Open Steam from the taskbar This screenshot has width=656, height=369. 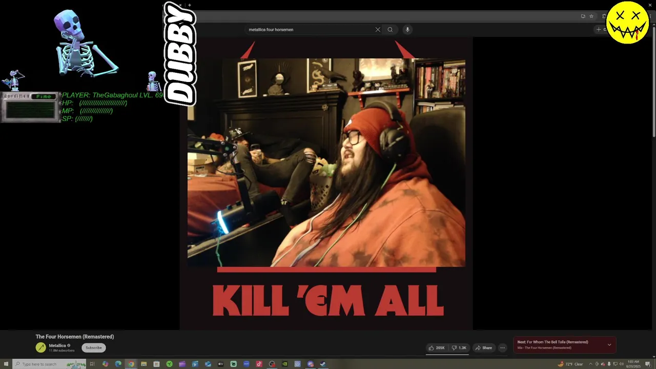(323, 364)
